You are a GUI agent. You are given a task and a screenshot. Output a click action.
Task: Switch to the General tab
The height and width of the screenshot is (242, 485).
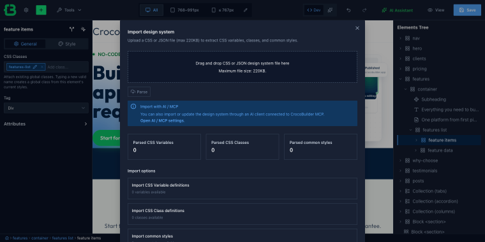[x=25, y=44]
